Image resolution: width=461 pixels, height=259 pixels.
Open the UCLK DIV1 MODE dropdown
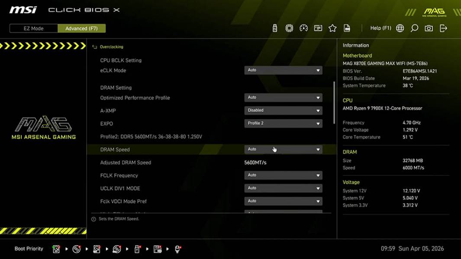283,188
